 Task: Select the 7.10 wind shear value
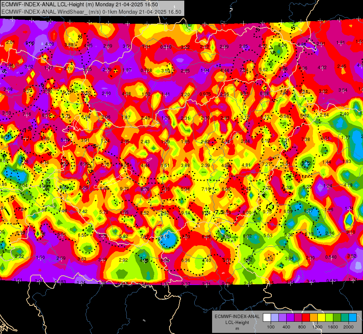click(x=205, y=189)
